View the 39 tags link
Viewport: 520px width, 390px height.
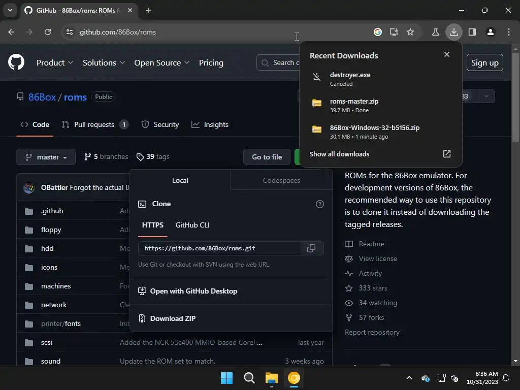(153, 157)
